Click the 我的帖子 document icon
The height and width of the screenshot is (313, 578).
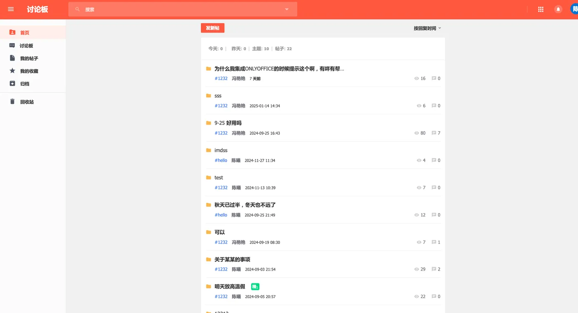(12, 58)
